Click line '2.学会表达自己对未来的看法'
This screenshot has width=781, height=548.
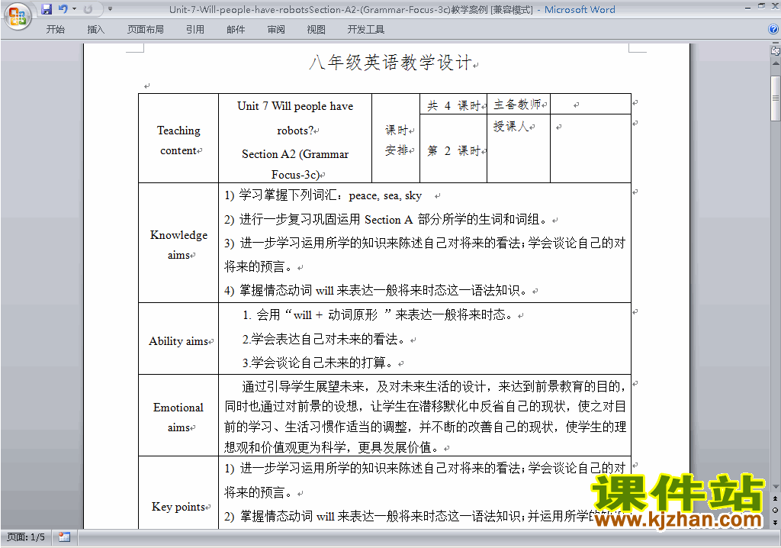[324, 340]
